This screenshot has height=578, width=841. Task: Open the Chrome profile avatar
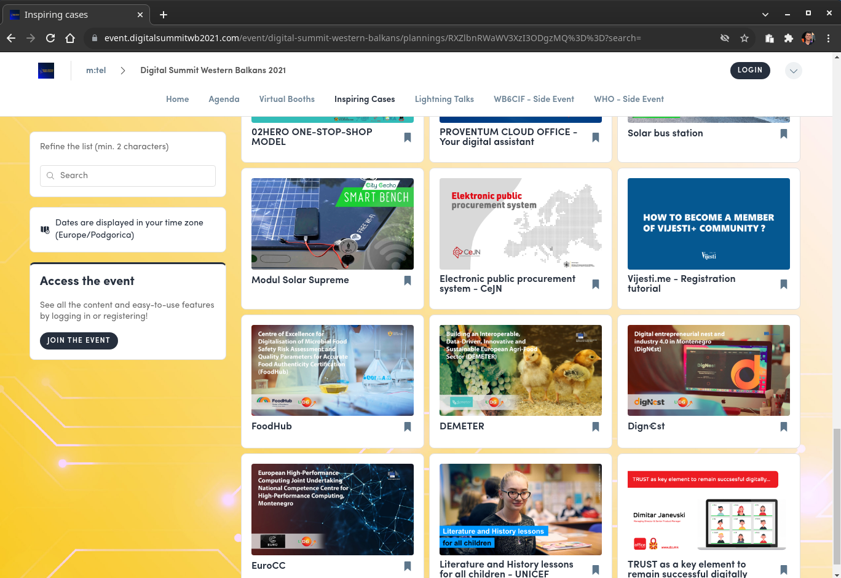click(x=808, y=38)
